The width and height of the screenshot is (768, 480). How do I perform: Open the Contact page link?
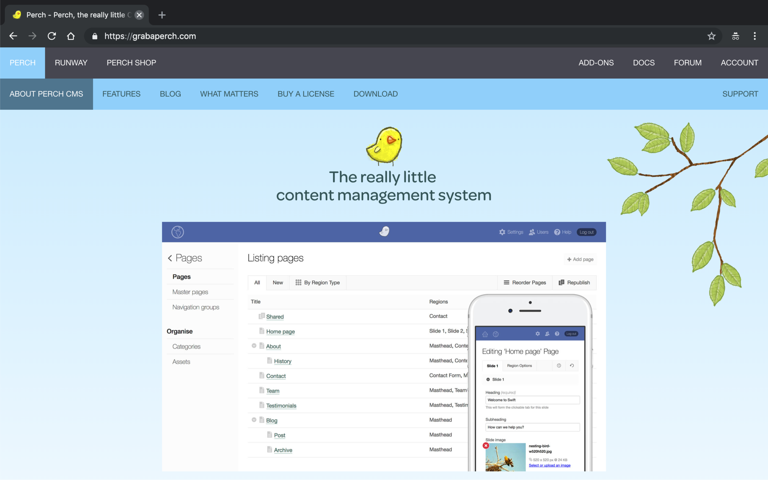click(x=276, y=376)
